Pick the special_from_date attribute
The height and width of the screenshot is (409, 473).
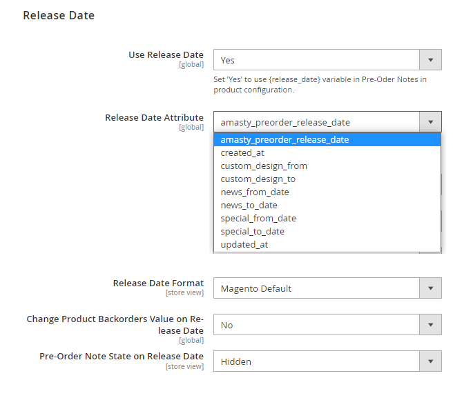click(x=258, y=218)
